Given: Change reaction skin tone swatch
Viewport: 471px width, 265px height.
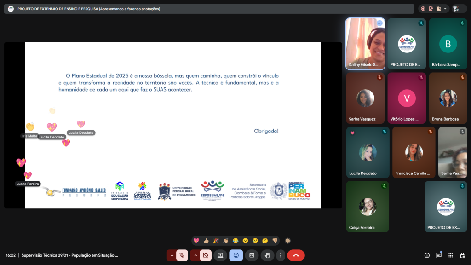Looking at the screenshot, I should (x=287, y=241).
